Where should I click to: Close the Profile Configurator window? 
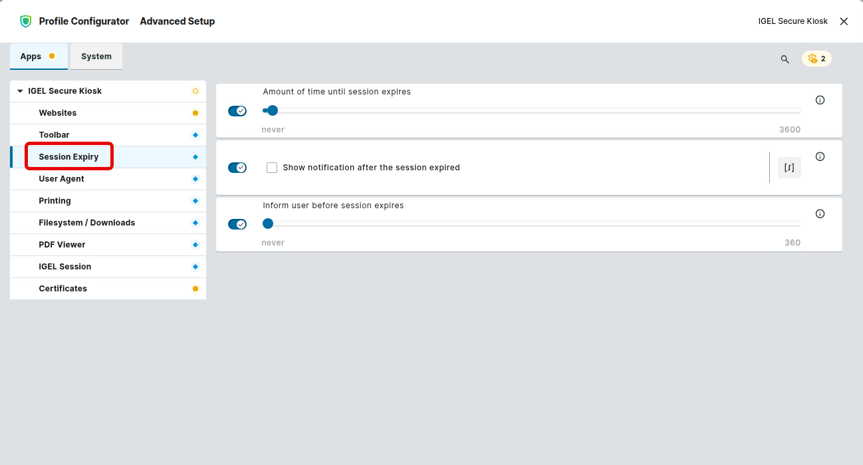click(x=844, y=21)
